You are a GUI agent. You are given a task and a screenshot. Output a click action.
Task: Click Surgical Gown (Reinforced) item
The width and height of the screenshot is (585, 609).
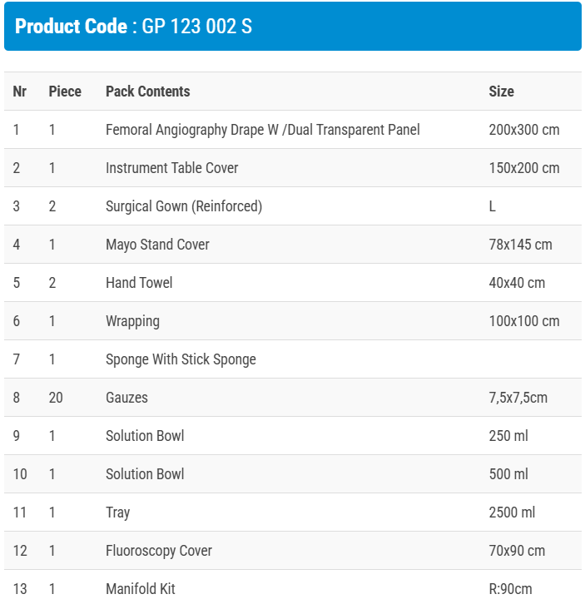(x=183, y=206)
